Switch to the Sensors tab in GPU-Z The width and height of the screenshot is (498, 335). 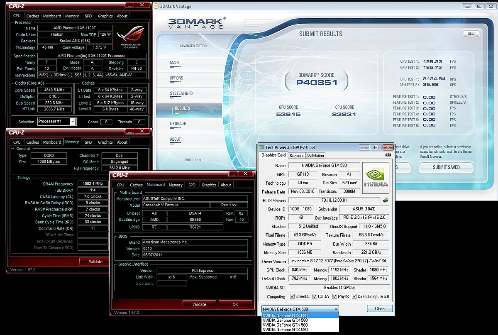coord(296,155)
